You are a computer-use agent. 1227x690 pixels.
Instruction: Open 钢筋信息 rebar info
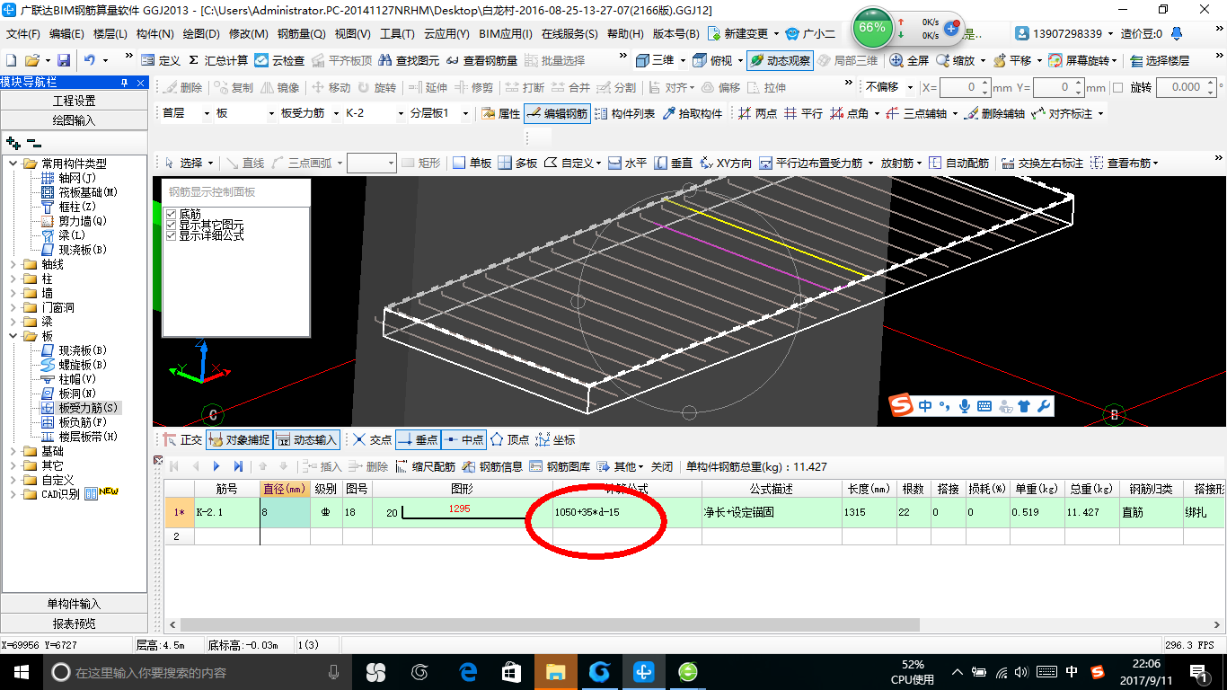[x=492, y=466]
